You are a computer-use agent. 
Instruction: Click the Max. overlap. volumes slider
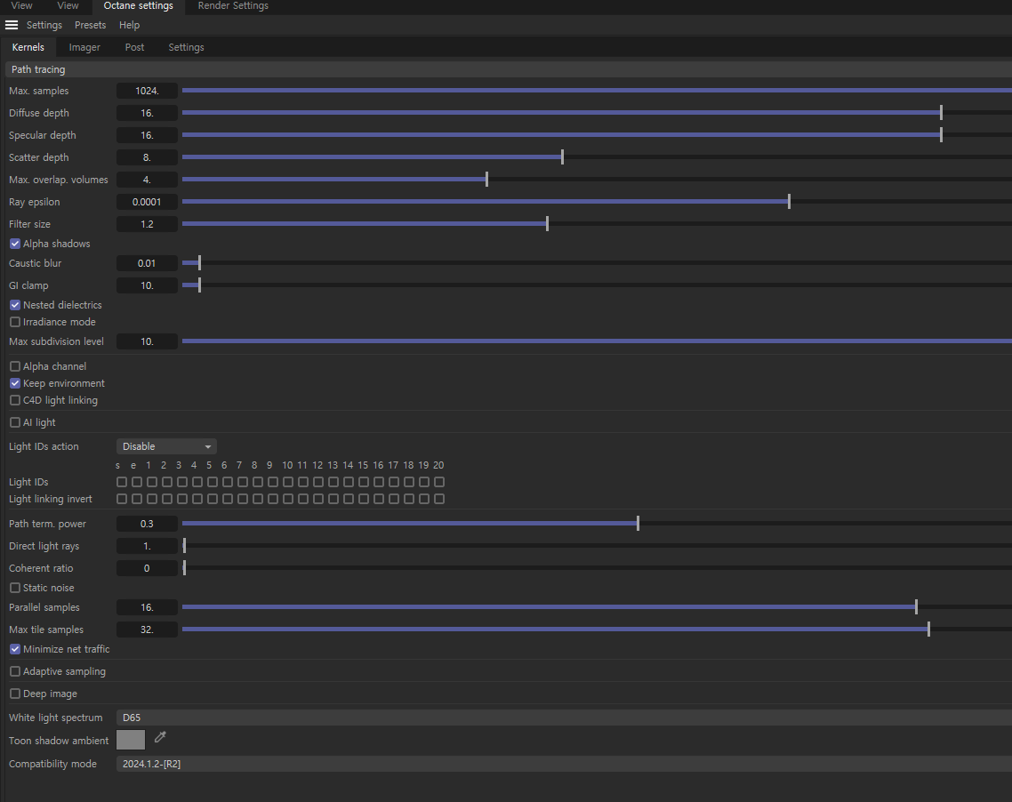[597, 180]
